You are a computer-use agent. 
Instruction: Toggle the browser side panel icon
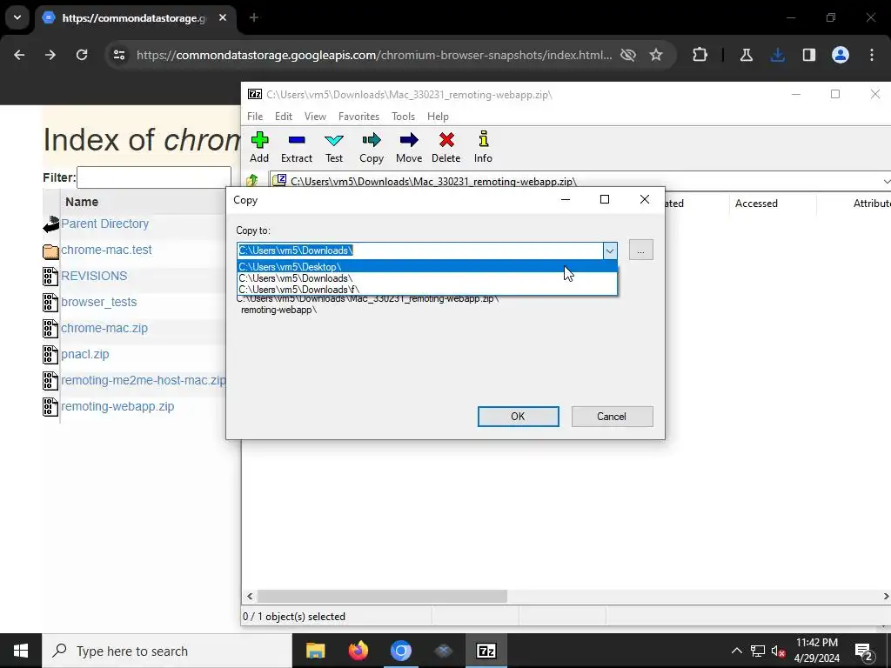click(809, 55)
